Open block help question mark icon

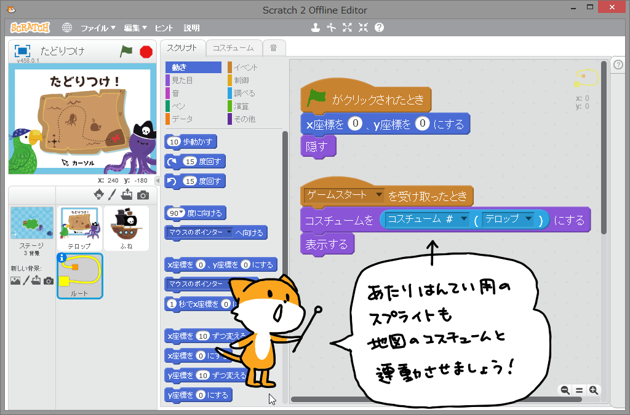click(379, 28)
